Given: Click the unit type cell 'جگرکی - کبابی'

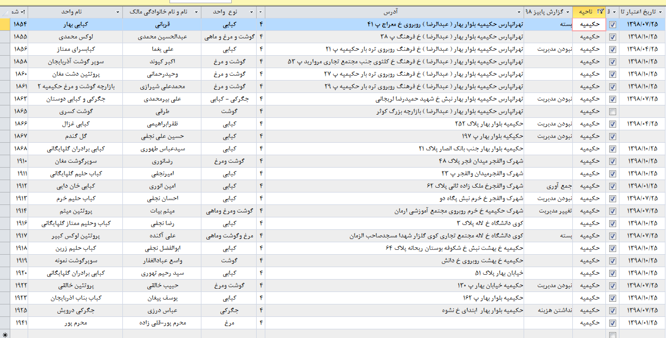Looking at the screenshot, I should coord(229,99).
